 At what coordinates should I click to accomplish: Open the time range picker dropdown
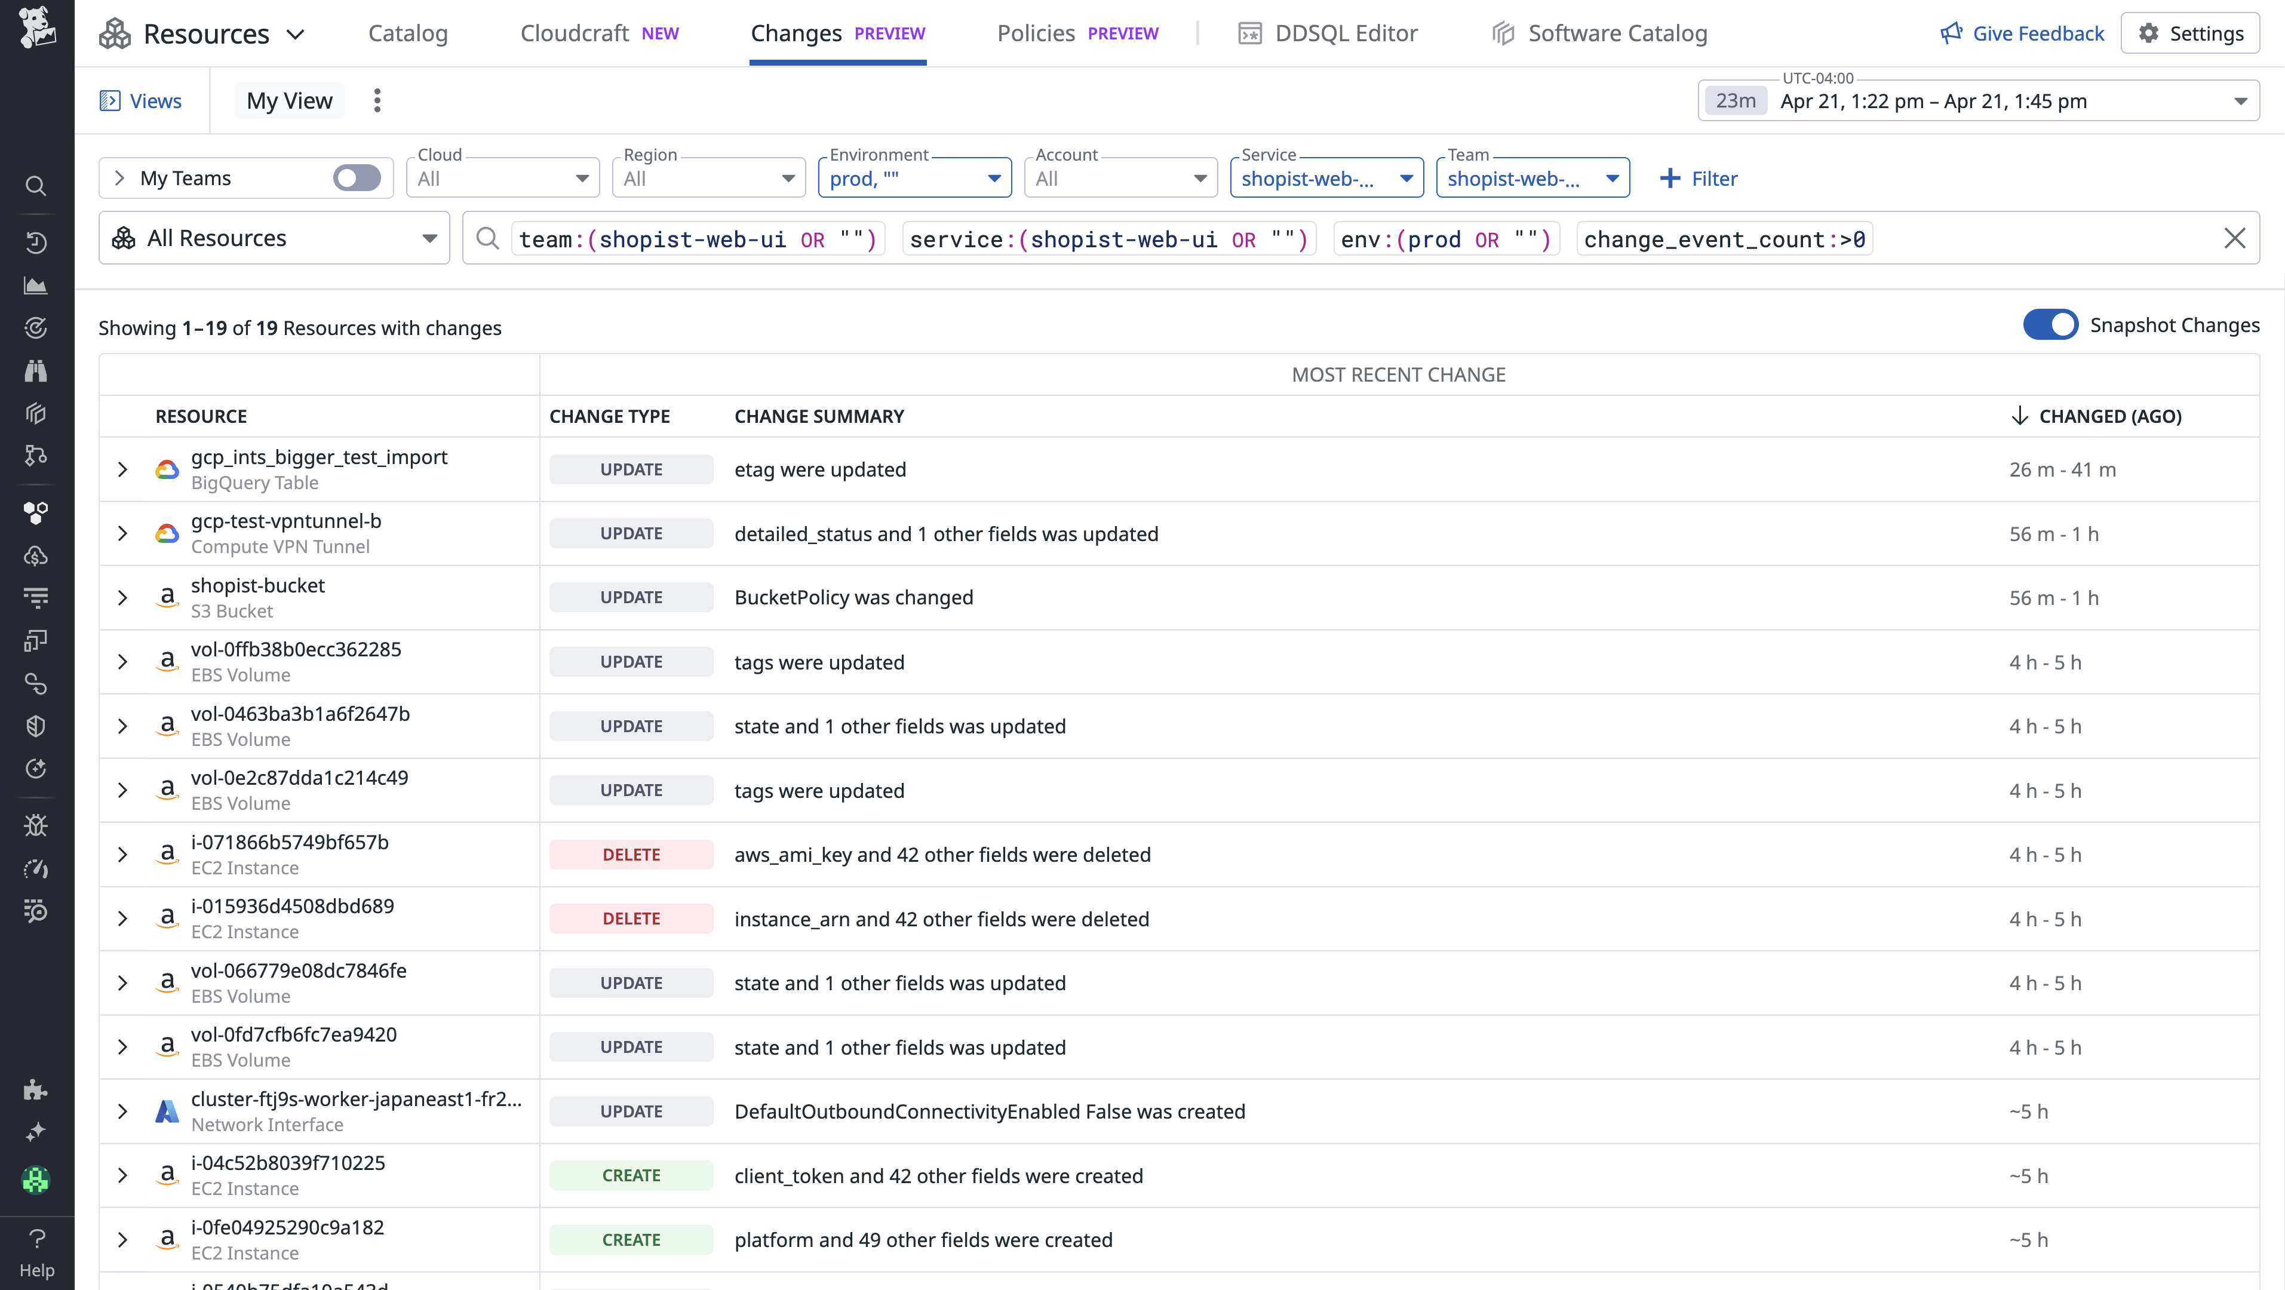tap(1976, 100)
